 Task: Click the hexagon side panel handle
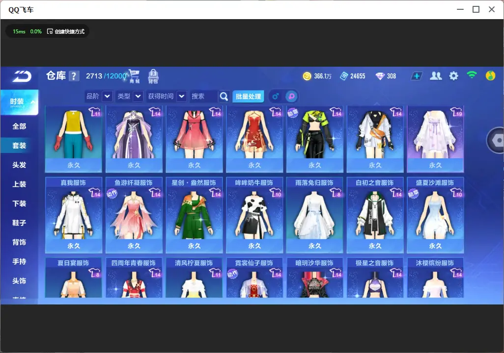(x=496, y=140)
